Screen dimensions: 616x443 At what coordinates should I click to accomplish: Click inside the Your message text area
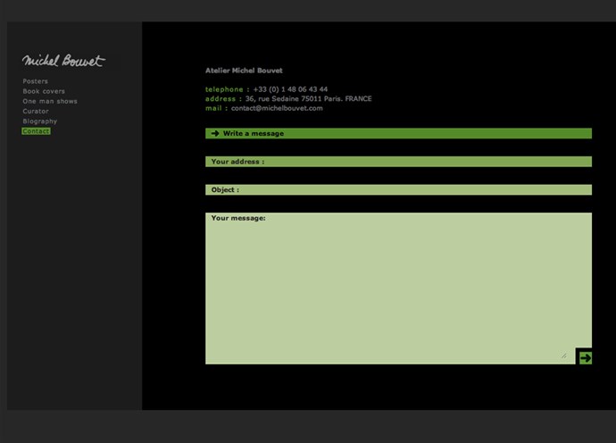click(398, 288)
